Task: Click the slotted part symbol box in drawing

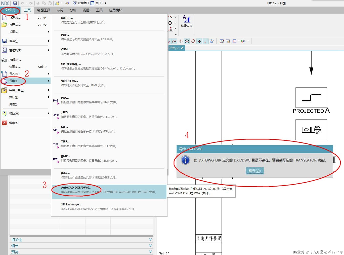Action: point(311,130)
